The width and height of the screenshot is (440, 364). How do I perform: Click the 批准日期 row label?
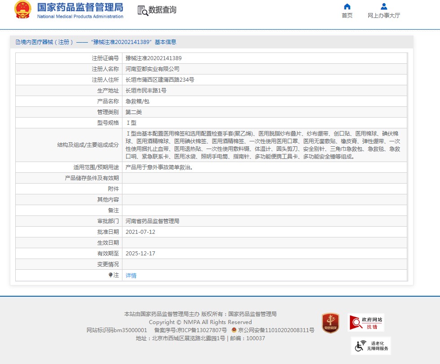tap(108, 232)
